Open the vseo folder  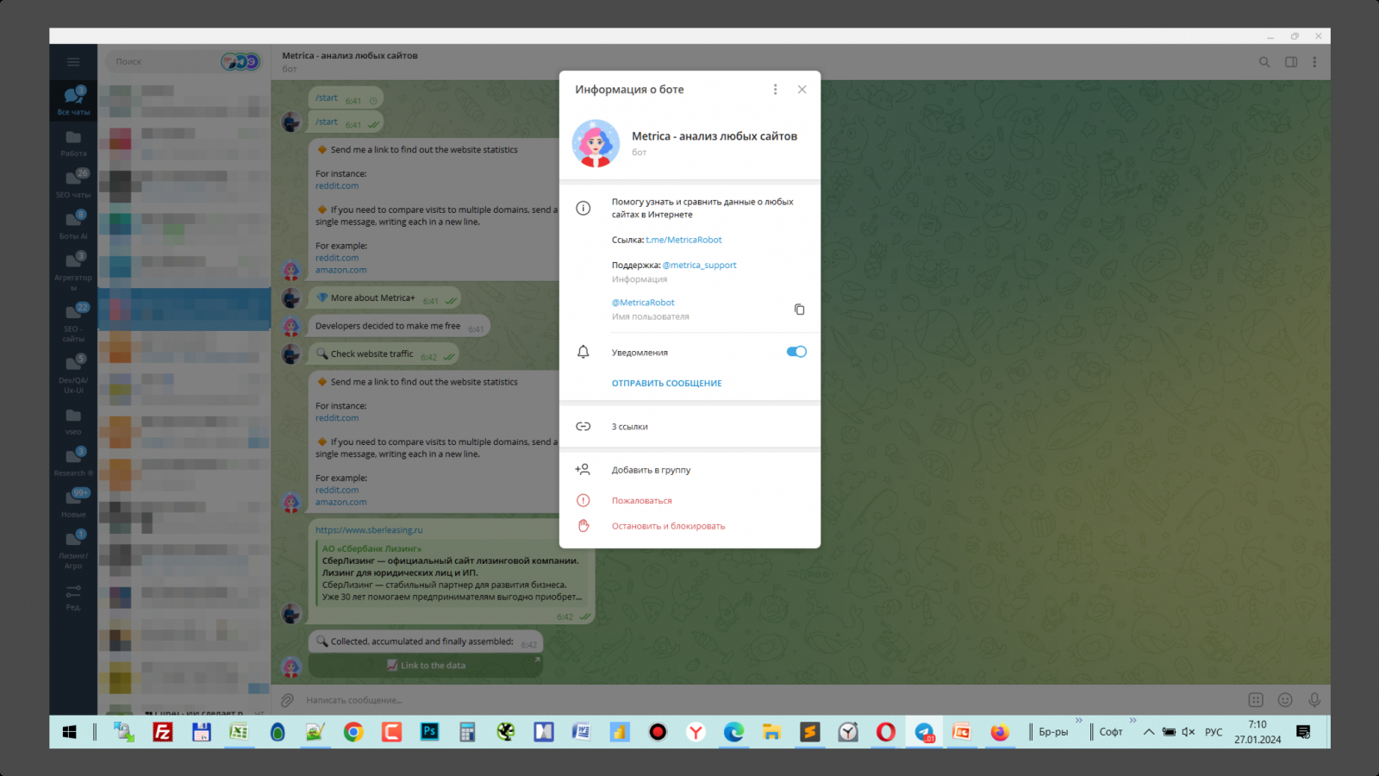tap(73, 421)
